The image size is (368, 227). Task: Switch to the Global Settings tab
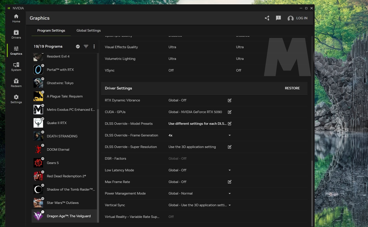coord(88,31)
